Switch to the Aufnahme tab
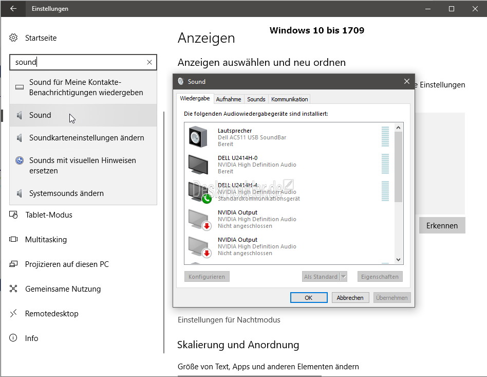The width and height of the screenshot is (487, 377). pyautogui.click(x=229, y=99)
